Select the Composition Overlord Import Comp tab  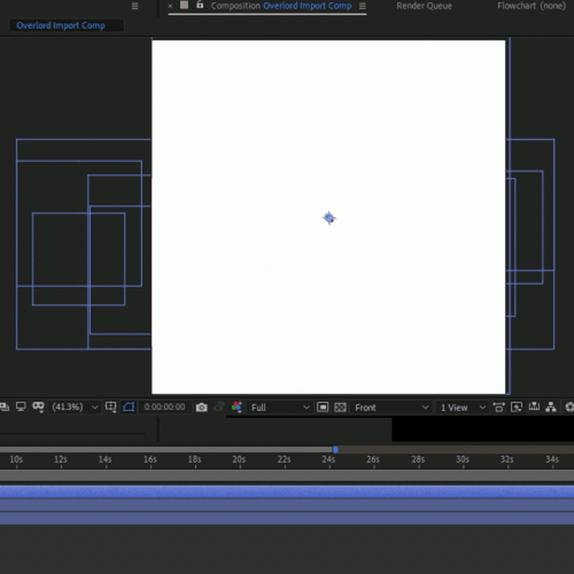tap(281, 6)
